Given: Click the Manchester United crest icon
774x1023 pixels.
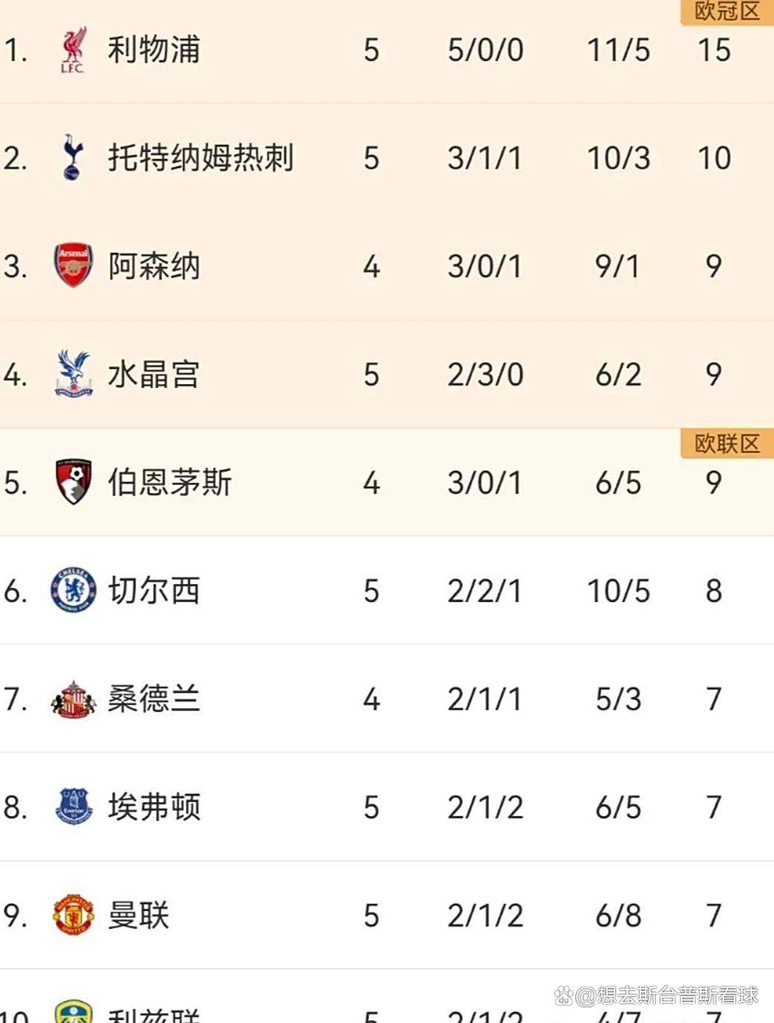Looking at the screenshot, I should [73, 915].
